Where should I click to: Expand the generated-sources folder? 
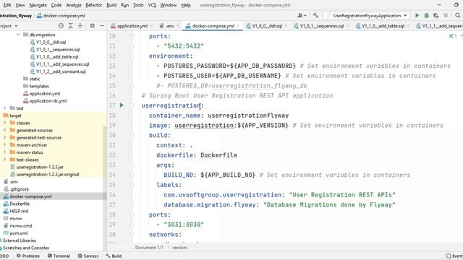[5, 130]
